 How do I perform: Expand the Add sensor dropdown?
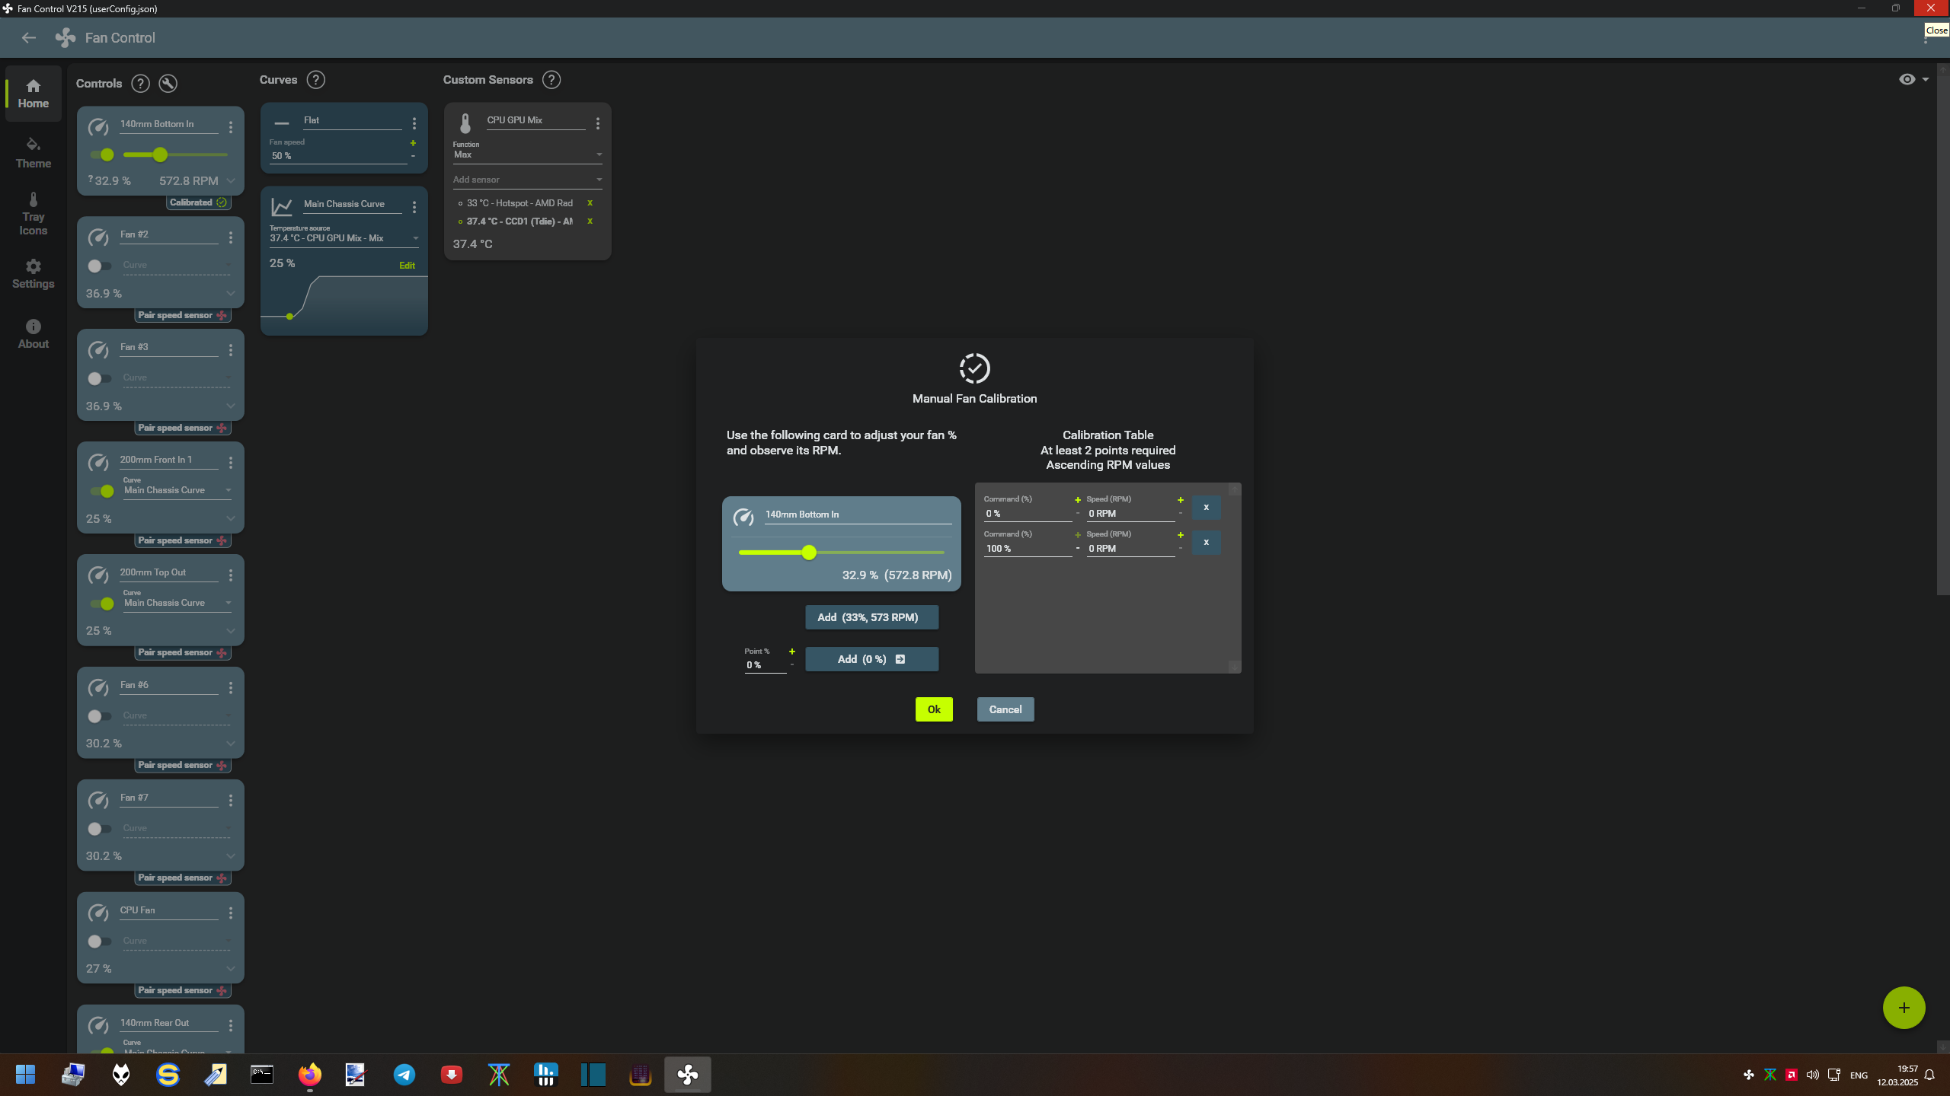pos(527,180)
